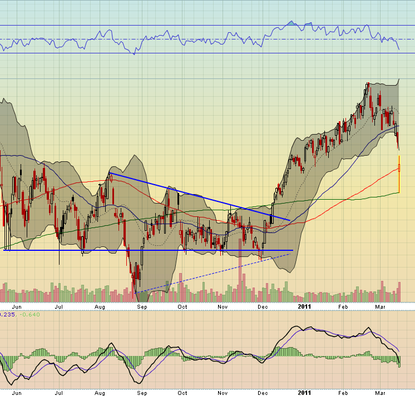
Task: Click the green -0.640 MACD histogram value
Action: coord(29,315)
